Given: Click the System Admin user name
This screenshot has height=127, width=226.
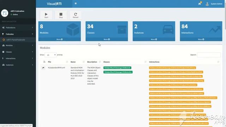Looking at the screenshot, I should click(216, 4).
